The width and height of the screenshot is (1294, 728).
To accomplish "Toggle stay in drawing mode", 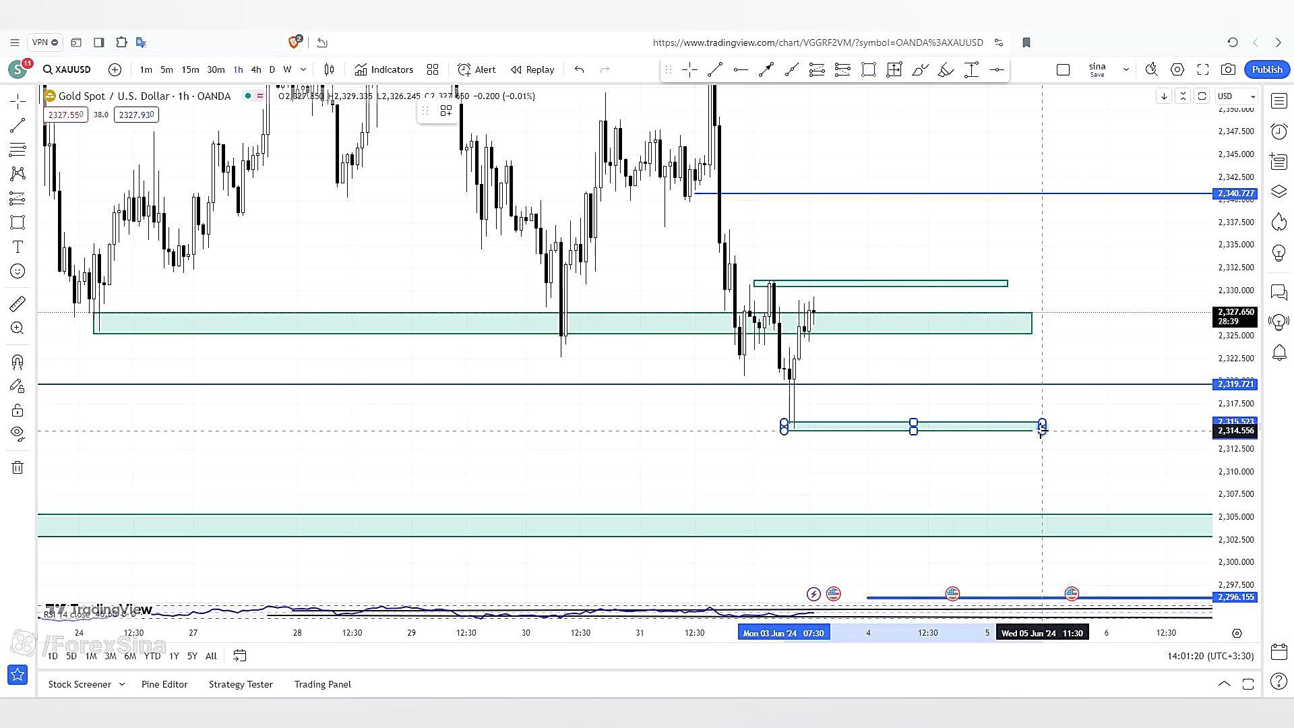I will point(18,386).
